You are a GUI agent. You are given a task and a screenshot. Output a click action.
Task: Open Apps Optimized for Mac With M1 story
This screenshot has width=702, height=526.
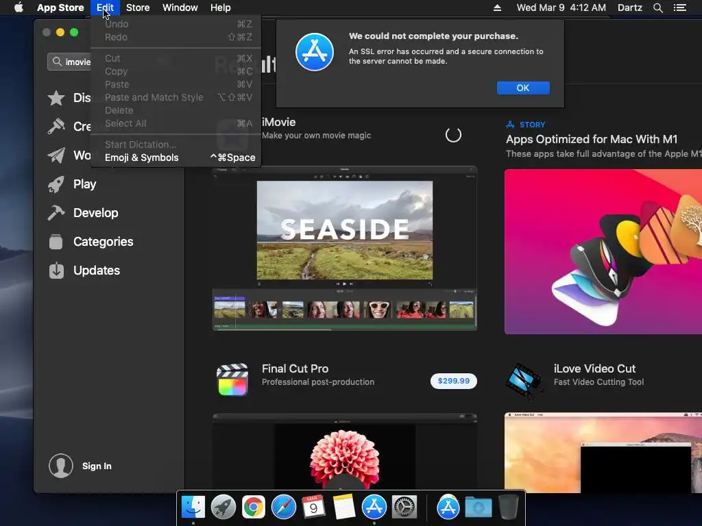592,139
